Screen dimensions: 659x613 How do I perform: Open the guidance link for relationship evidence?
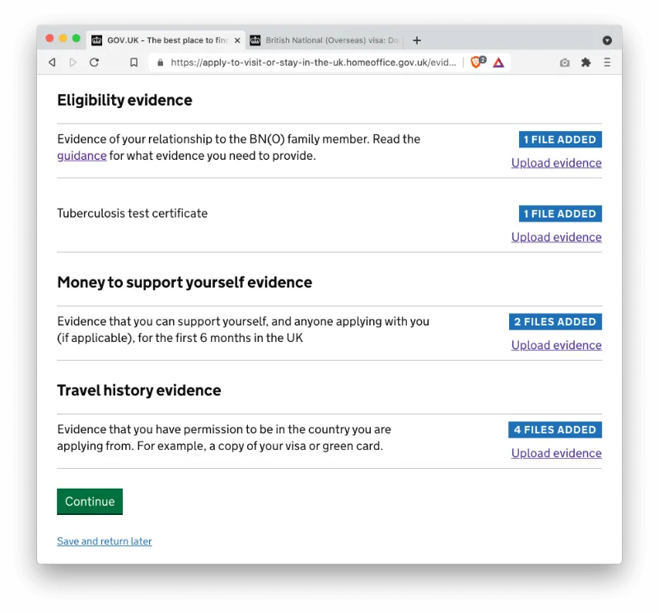click(82, 156)
